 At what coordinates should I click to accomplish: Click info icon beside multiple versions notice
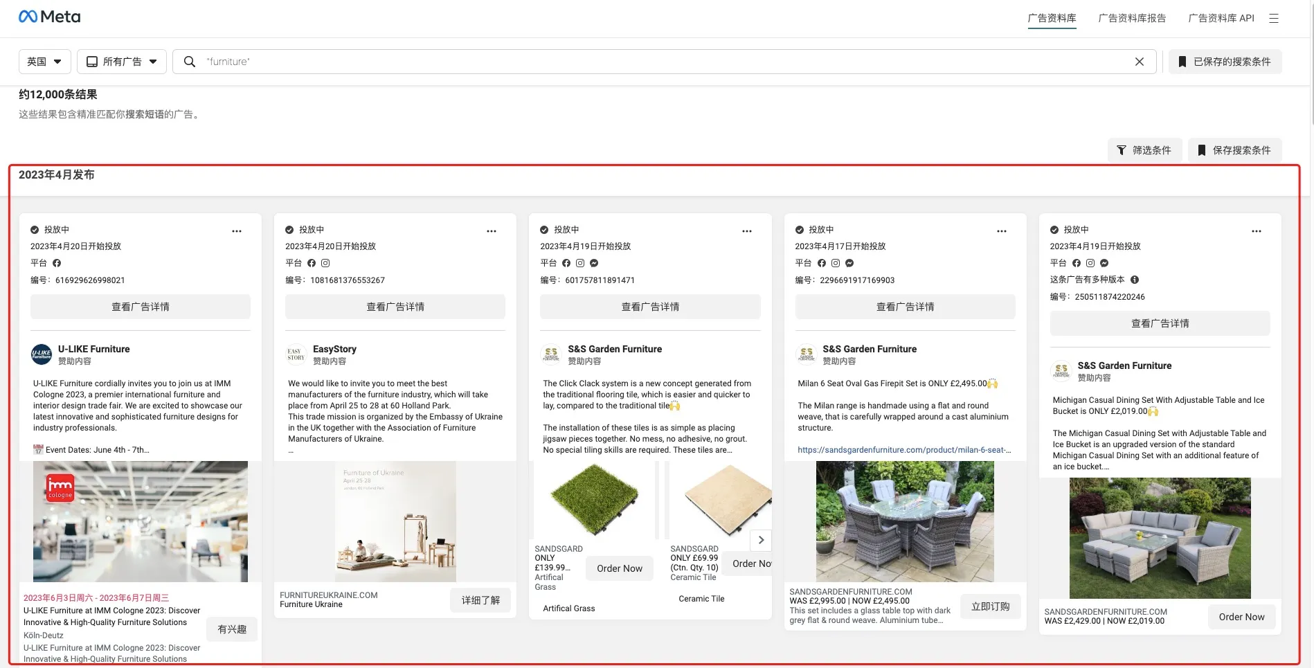pos(1135,280)
